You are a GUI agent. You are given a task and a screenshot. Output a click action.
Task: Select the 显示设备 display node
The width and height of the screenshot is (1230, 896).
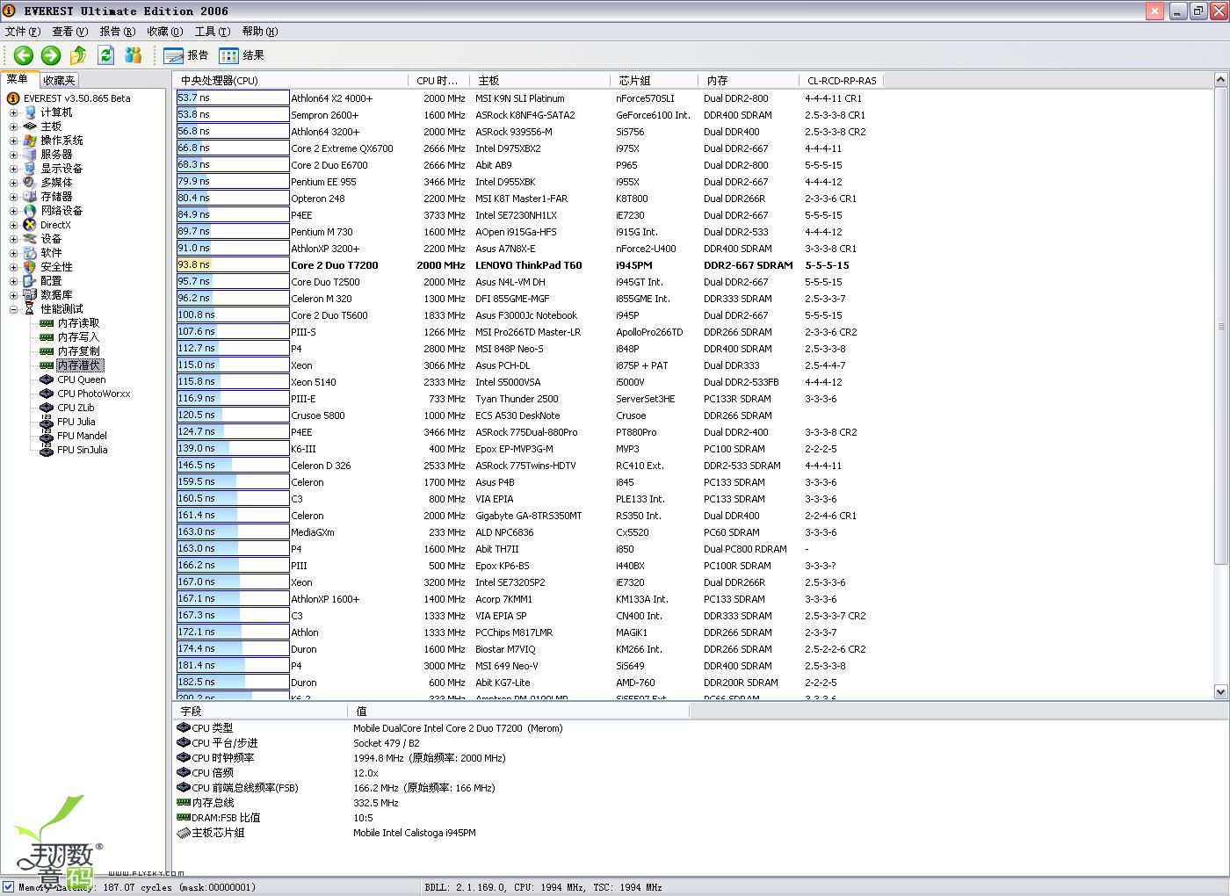[61, 169]
